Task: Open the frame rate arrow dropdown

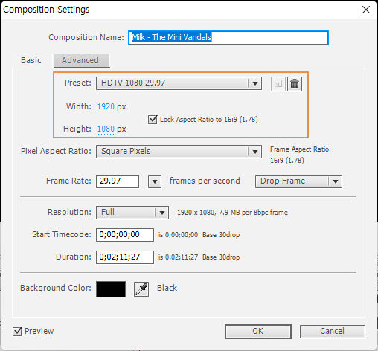Action: point(155,181)
